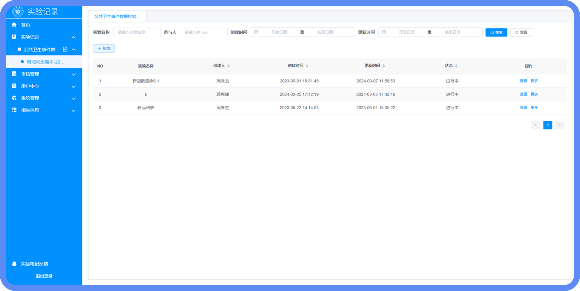Click the 相关信息 list icon
Screen dimensions: 580x291
coord(14,110)
